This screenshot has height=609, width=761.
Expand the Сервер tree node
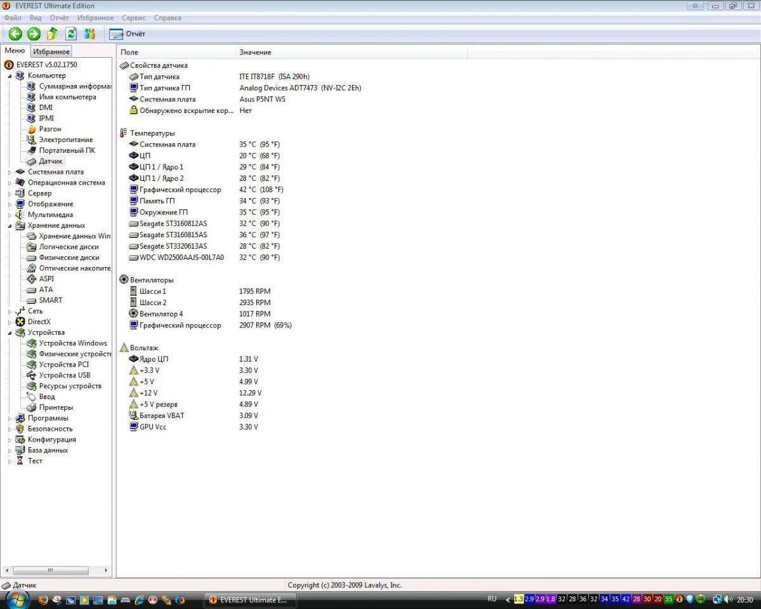click(x=10, y=193)
